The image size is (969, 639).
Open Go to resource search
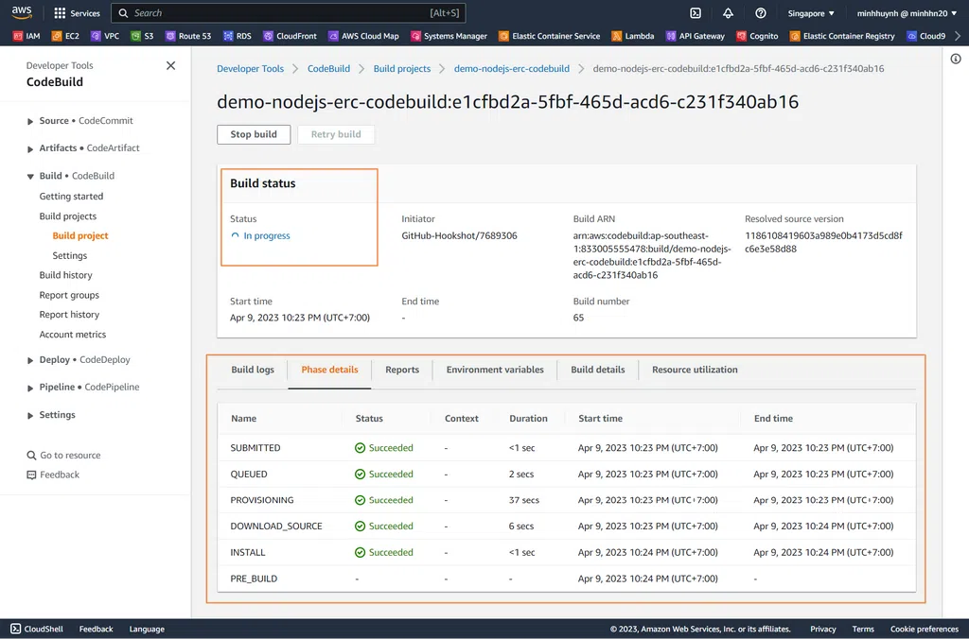[63, 455]
